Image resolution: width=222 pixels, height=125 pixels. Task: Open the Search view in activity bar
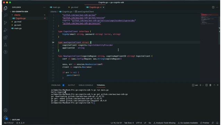(x=6, y=15)
